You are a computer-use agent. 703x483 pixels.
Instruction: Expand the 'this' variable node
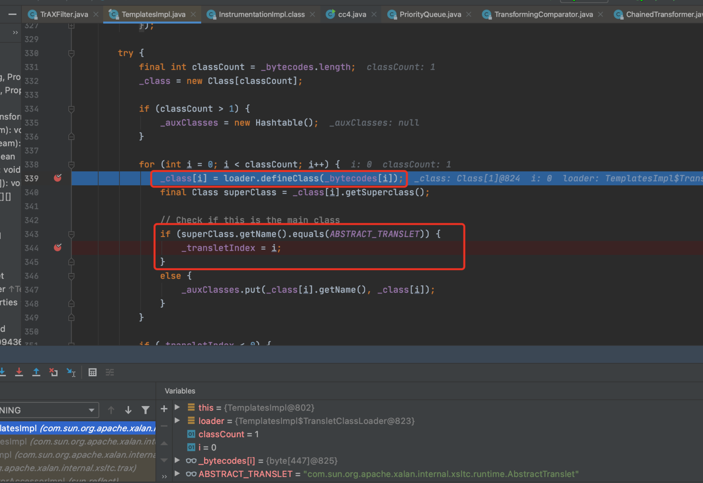[x=177, y=407]
